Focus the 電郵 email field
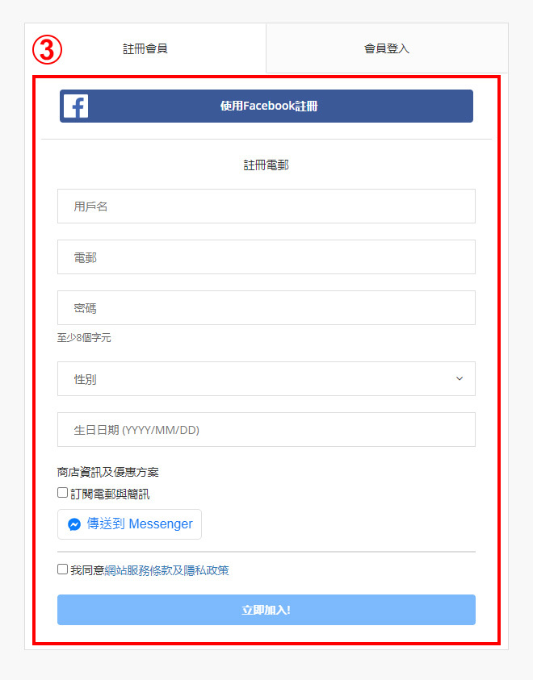533x680 pixels. coord(266,257)
